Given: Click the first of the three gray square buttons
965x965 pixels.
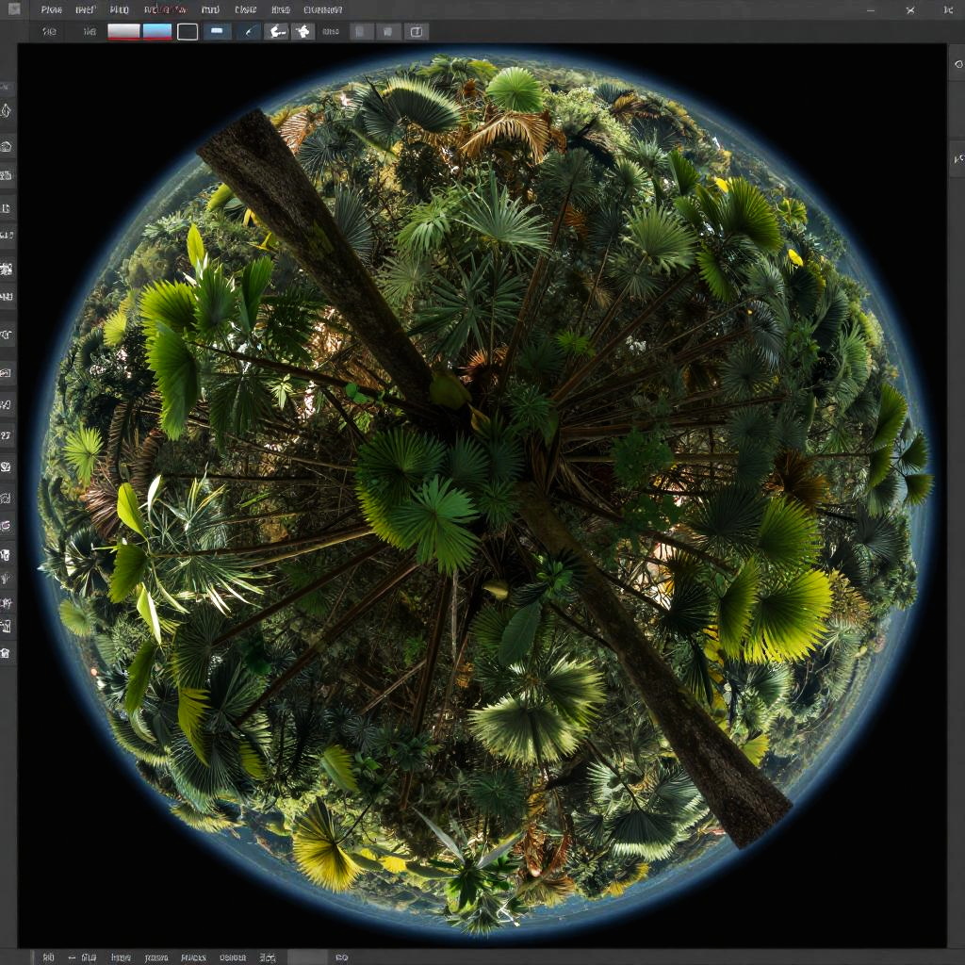Looking at the screenshot, I should pyautogui.click(x=362, y=31).
